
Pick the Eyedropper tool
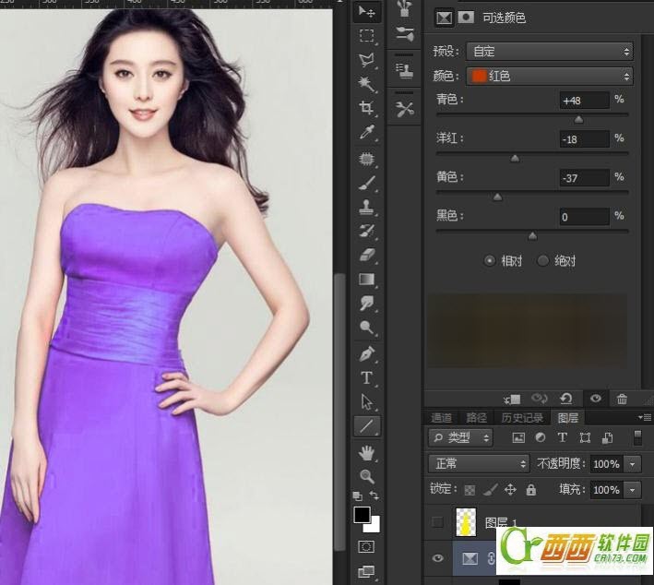coord(367,133)
